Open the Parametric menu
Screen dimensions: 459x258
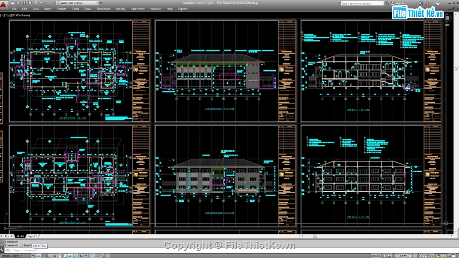(x=138, y=9)
